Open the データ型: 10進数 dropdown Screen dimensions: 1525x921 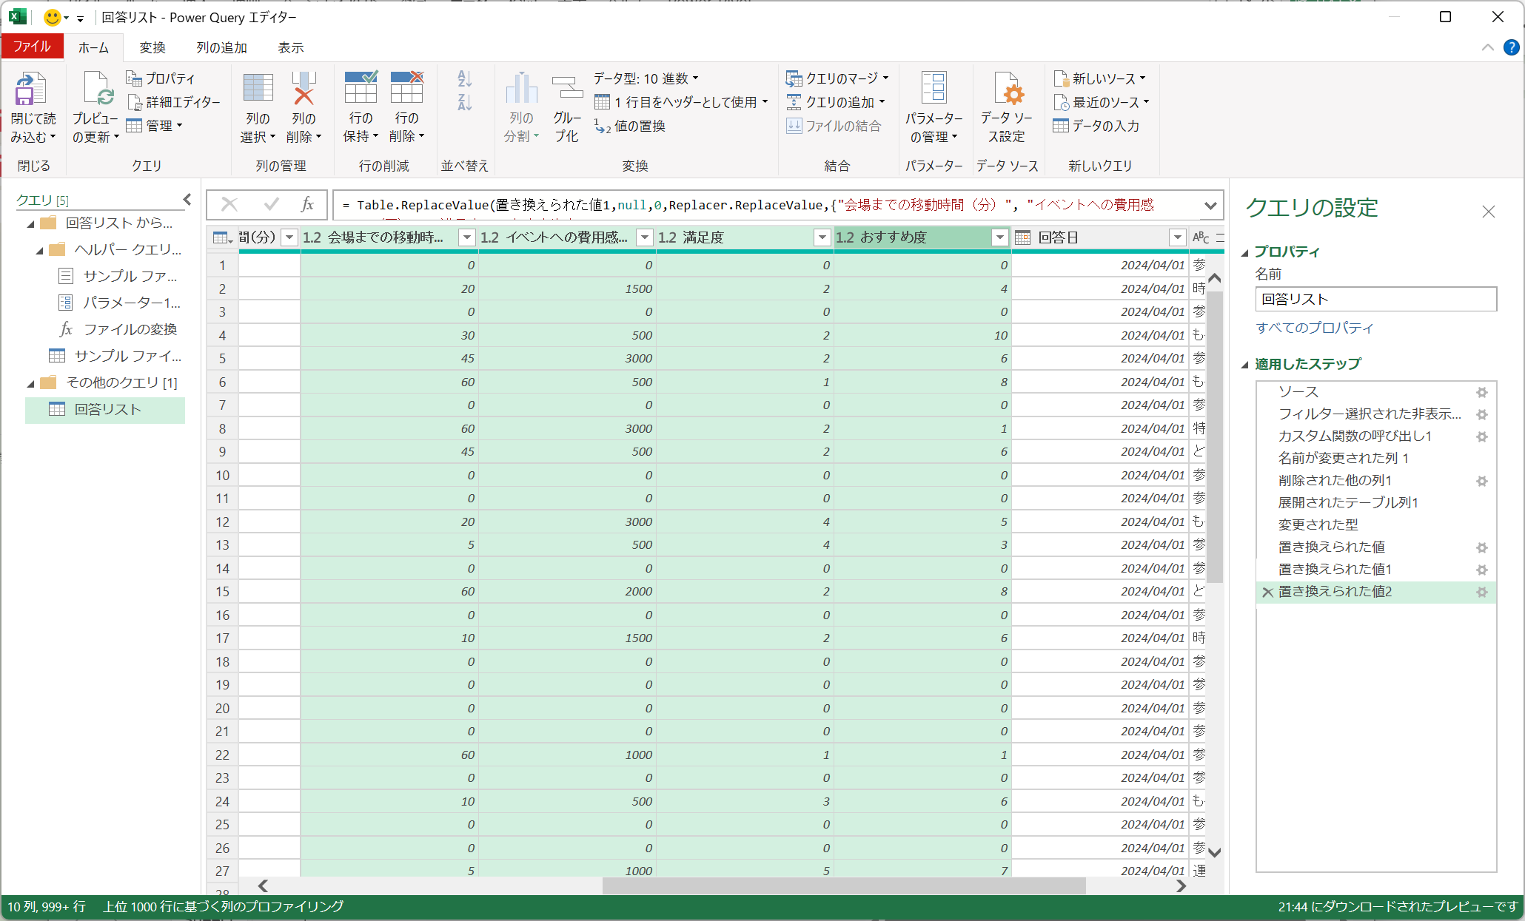(x=646, y=78)
